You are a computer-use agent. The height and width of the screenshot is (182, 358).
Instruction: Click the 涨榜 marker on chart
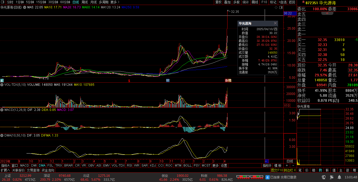[x=228, y=80]
